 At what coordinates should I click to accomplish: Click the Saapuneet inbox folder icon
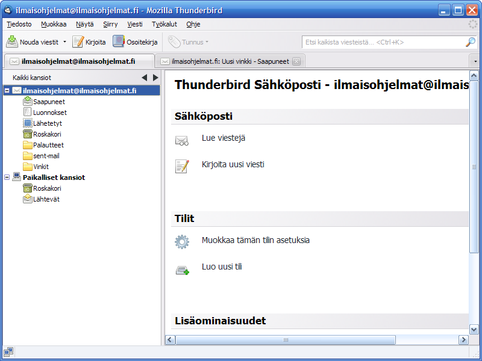tap(27, 101)
